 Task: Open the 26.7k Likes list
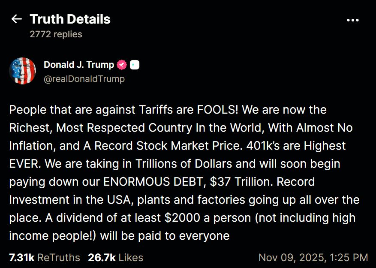pos(115,257)
